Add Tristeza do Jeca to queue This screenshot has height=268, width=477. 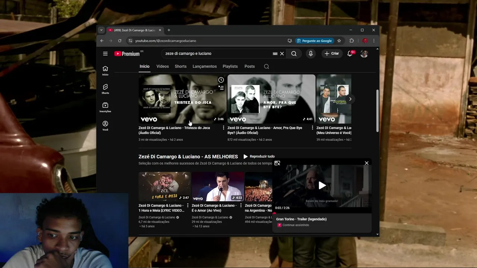(x=221, y=88)
